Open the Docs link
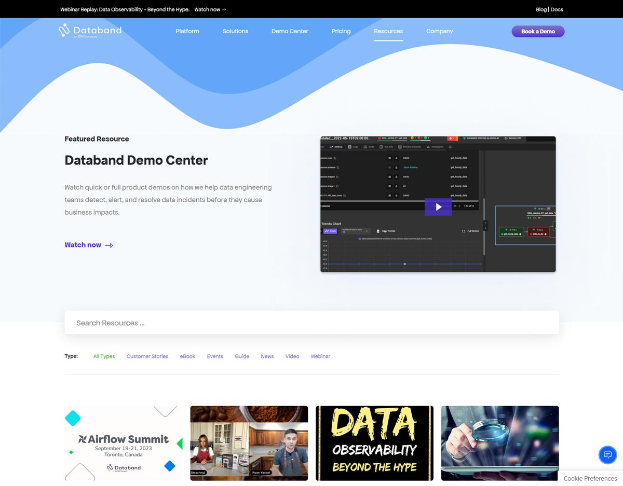 pyautogui.click(x=557, y=9)
